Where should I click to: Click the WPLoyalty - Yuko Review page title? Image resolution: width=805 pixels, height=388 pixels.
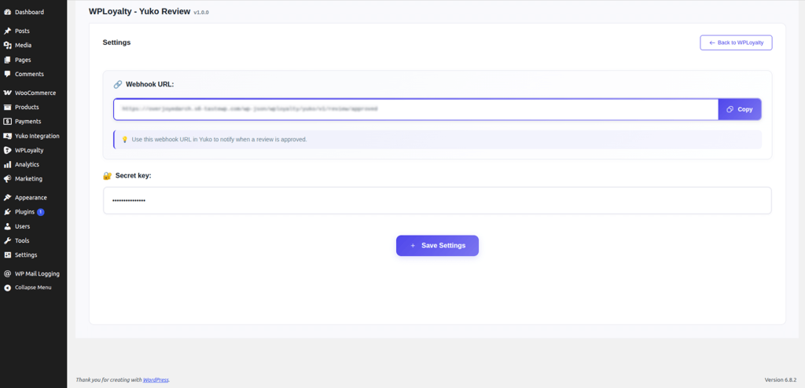[140, 11]
